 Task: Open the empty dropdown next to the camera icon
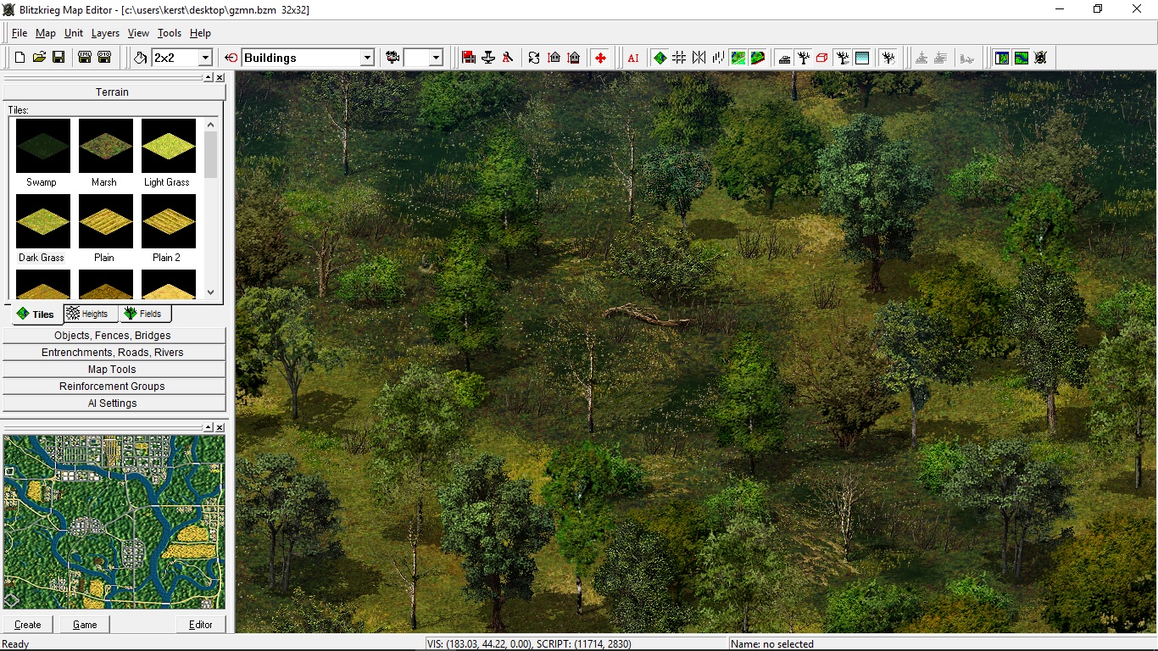pyautogui.click(x=436, y=58)
